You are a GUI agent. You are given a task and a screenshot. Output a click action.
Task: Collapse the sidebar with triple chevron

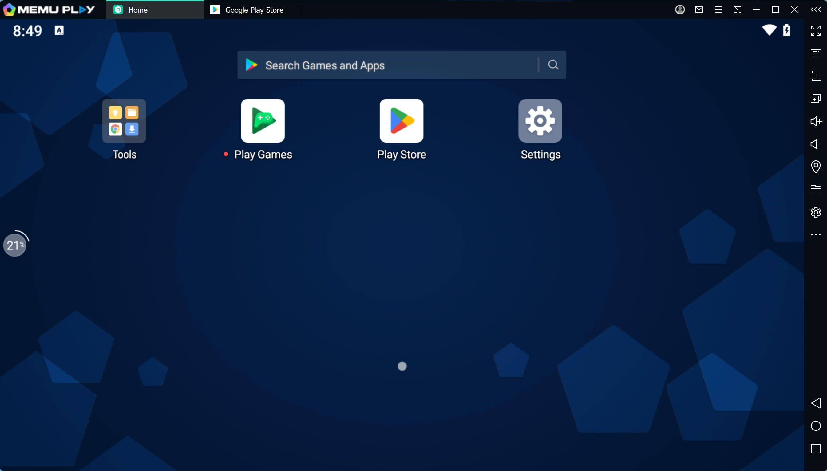tap(815, 10)
